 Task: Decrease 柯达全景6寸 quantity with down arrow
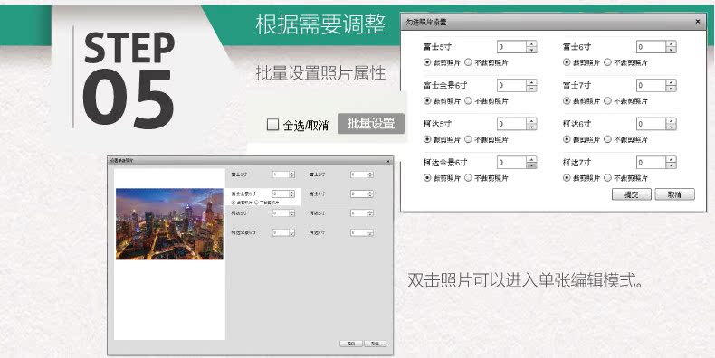coord(531,165)
